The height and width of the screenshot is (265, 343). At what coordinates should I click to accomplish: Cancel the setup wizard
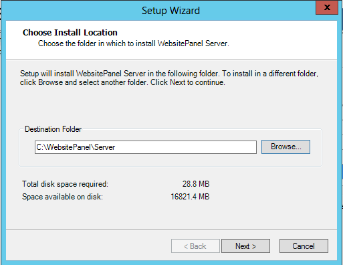[304, 246]
